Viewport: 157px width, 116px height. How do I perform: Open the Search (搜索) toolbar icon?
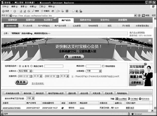tap(33, 11)
